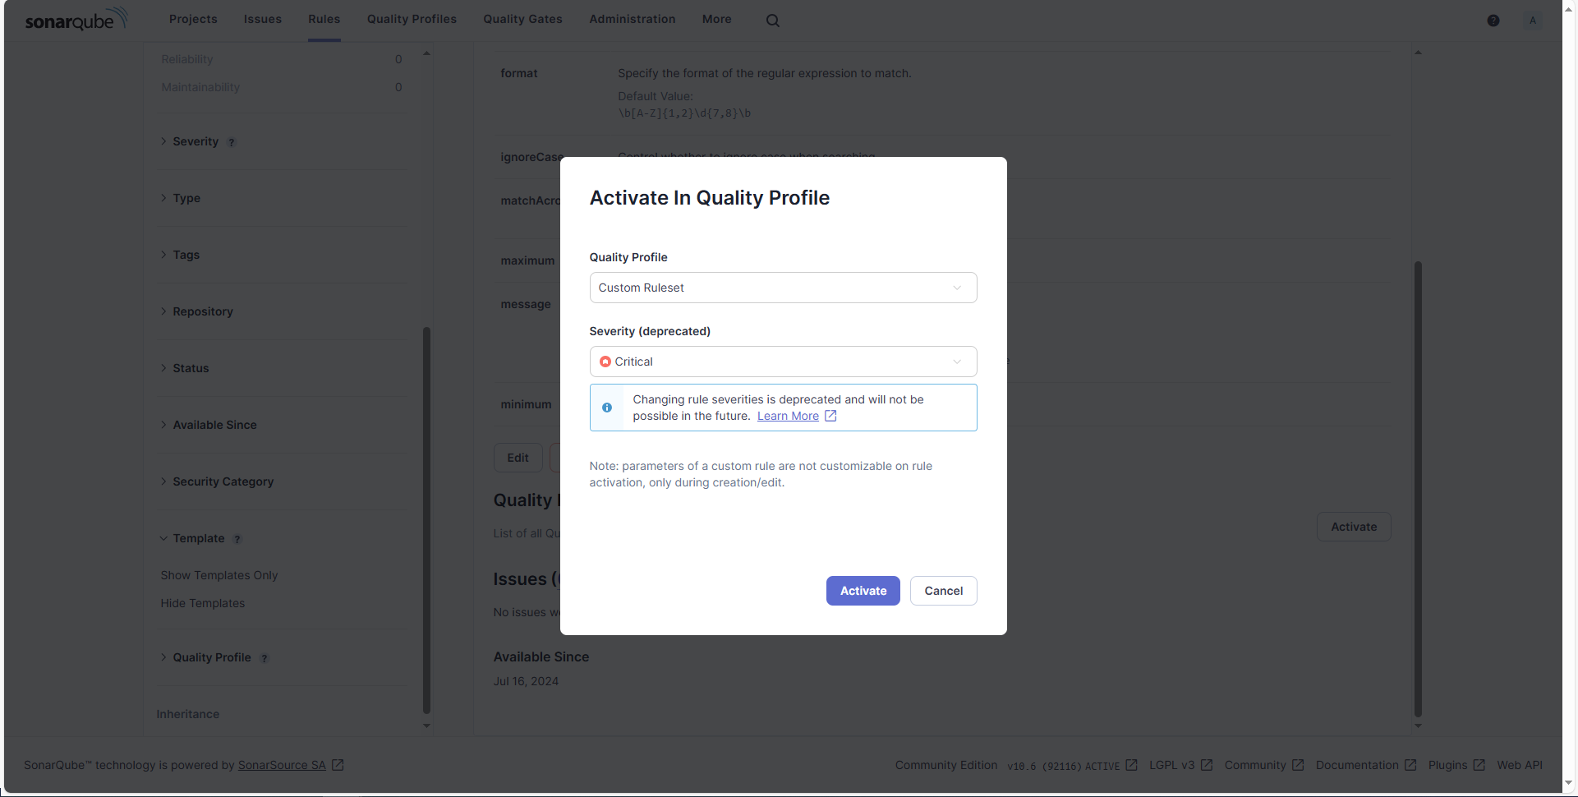Select Show Templates Only filter

pos(219,575)
